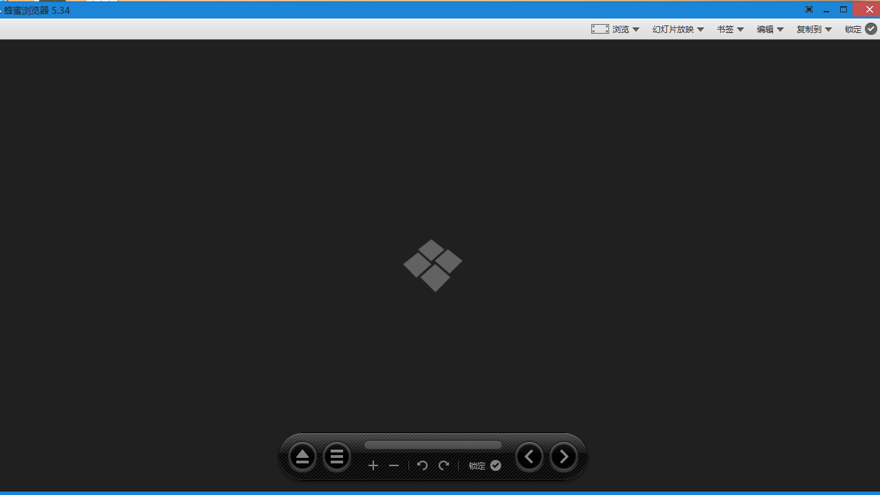
Task: Go to next image arrow
Action: tap(564, 457)
